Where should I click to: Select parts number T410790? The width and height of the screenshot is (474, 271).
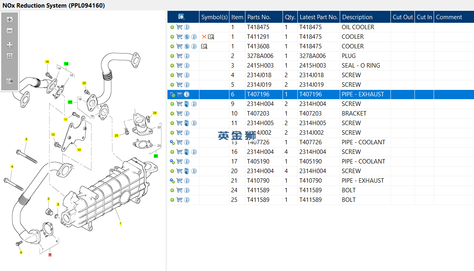(258, 181)
